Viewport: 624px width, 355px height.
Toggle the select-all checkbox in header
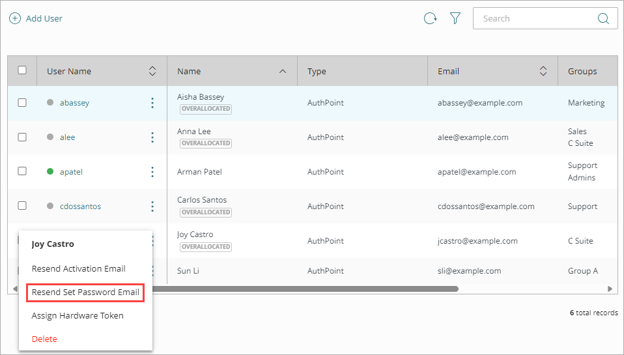point(22,70)
